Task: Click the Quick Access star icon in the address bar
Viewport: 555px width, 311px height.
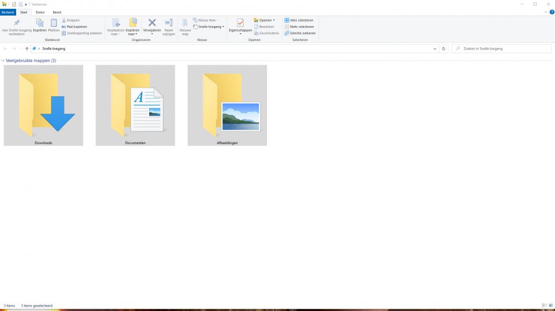Action: pos(34,48)
